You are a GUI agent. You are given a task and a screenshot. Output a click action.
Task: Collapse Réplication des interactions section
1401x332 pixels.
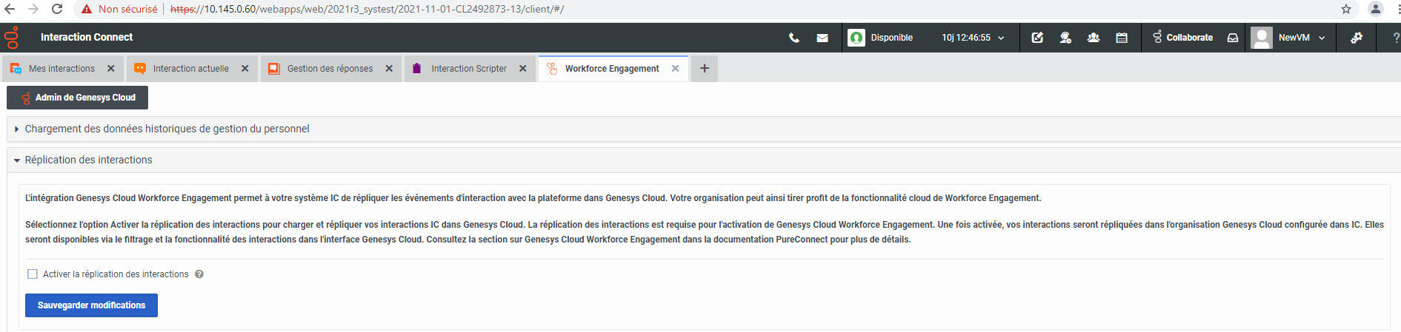16,160
